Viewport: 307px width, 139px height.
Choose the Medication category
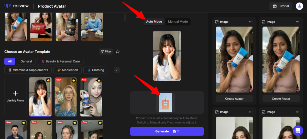tap(68, 70)
